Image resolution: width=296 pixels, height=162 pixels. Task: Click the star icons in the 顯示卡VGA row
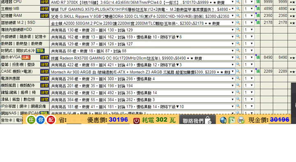292,58
